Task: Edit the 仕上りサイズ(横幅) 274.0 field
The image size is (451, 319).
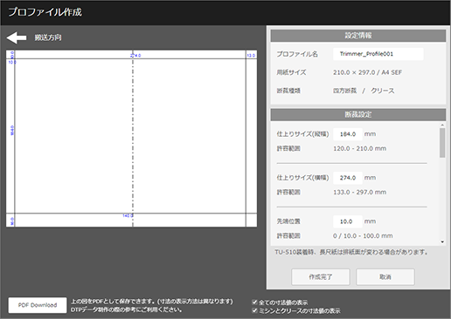Action: (348, 178)
